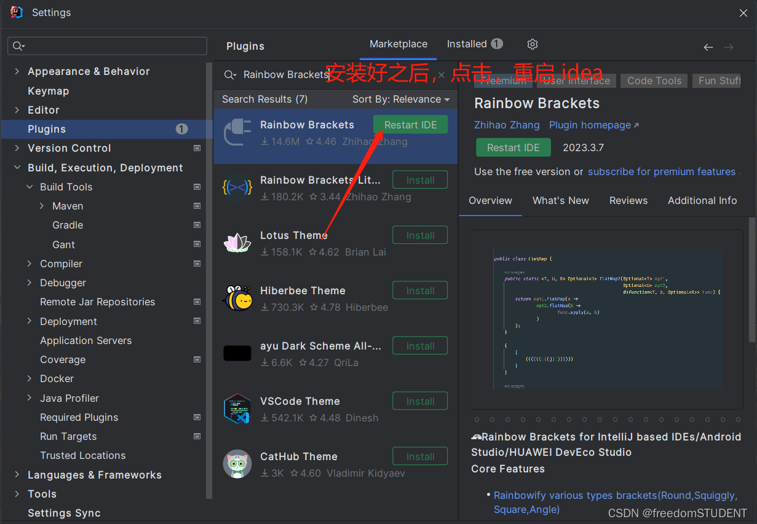Click the VSCode Theme plugin icon
Viewport: 757px width, 524px height.
tap(237, 409)
